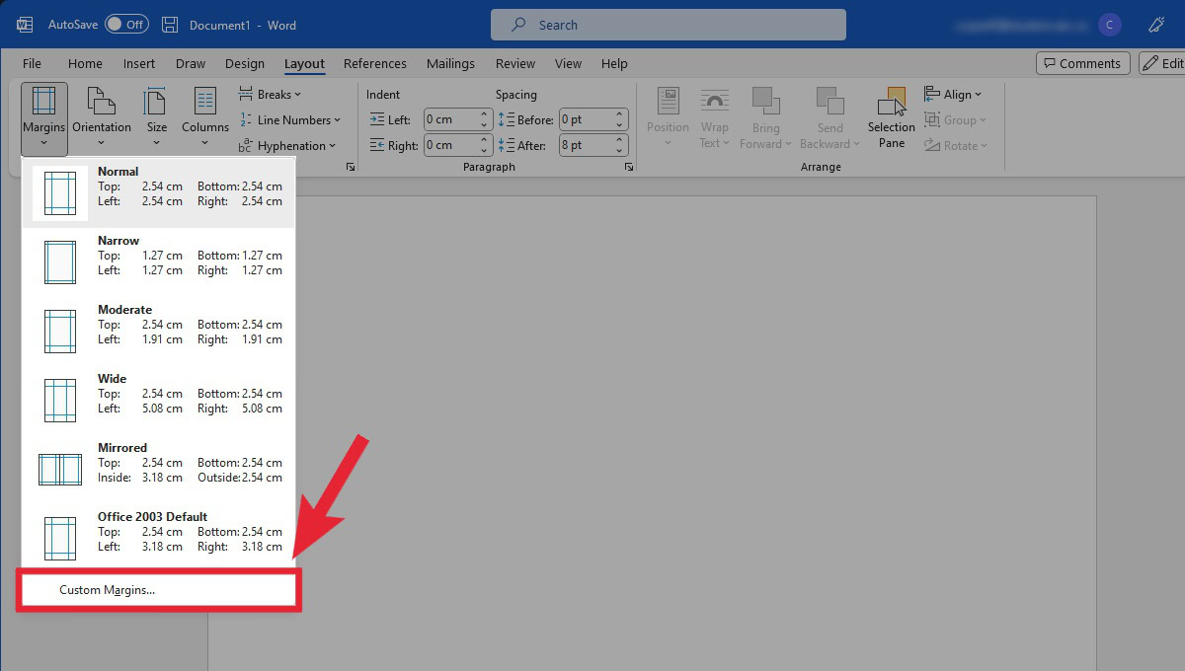The width and height of the screenshot is (1185, 671).
Task: Open the Columns layout icon
Action: [205, 102]
